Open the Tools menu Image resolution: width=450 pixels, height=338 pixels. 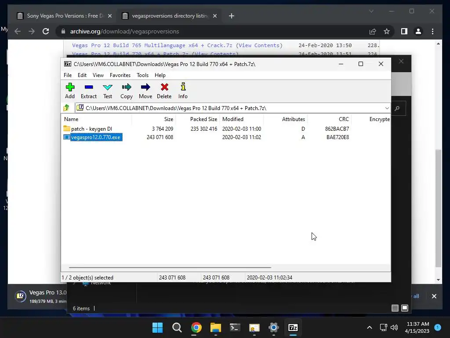tap(143, 75)
